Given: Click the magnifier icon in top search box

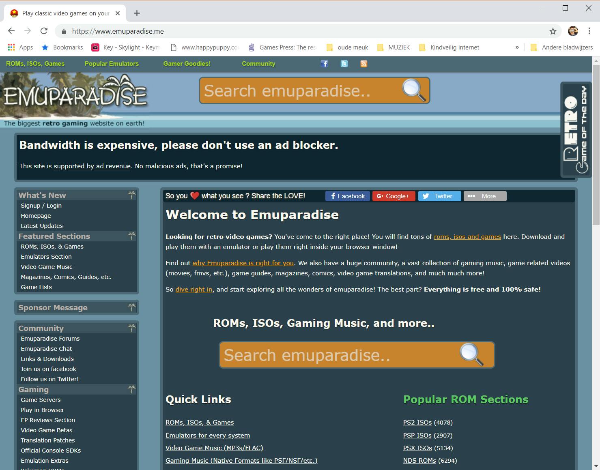Looking at the screenshot, I should pyautogui.click(x=414, y=90).
